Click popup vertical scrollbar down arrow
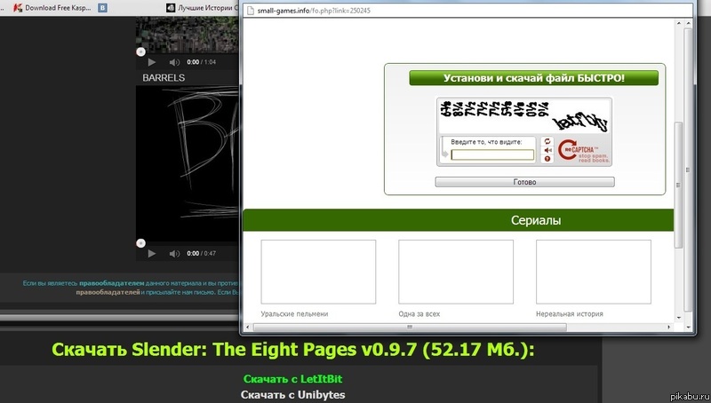This screenshot has width=711, height=403. (x=679, y=318)
